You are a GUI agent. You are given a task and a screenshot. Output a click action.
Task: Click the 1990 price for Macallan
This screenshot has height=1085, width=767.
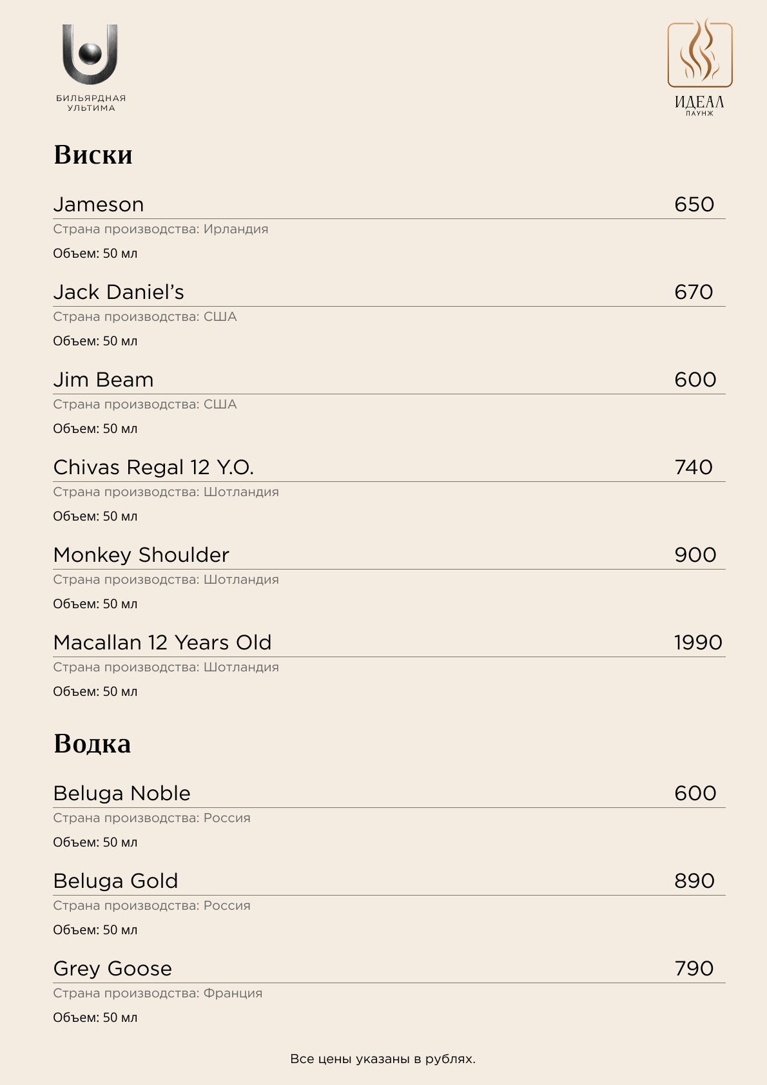698,642
